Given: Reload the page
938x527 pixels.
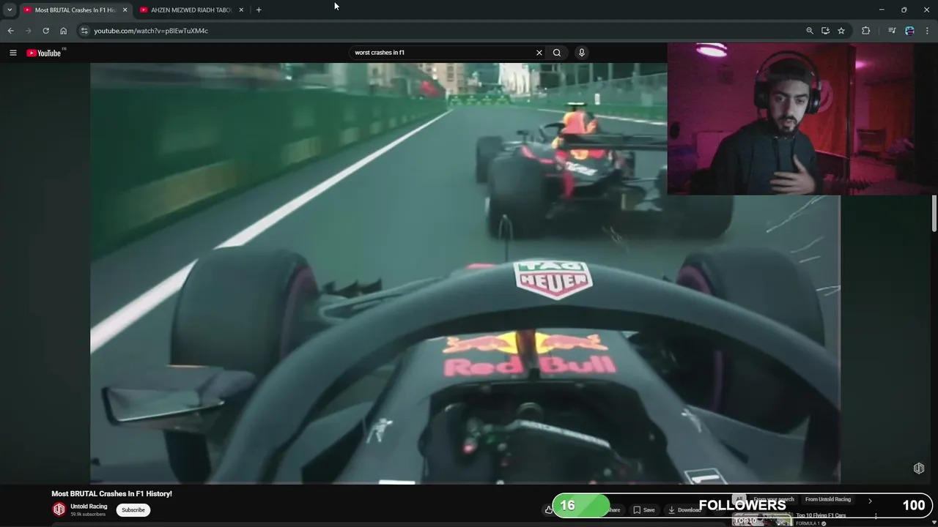Looking at the screenshot, I should [45, 31].
